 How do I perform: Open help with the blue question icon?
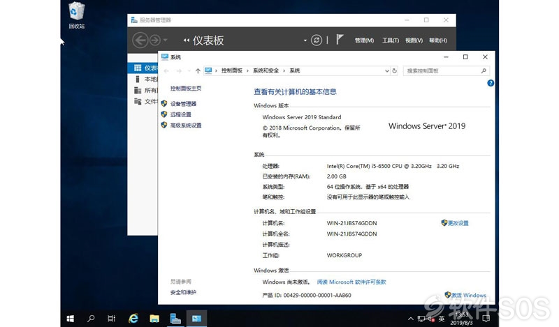[x=491, y=83]
